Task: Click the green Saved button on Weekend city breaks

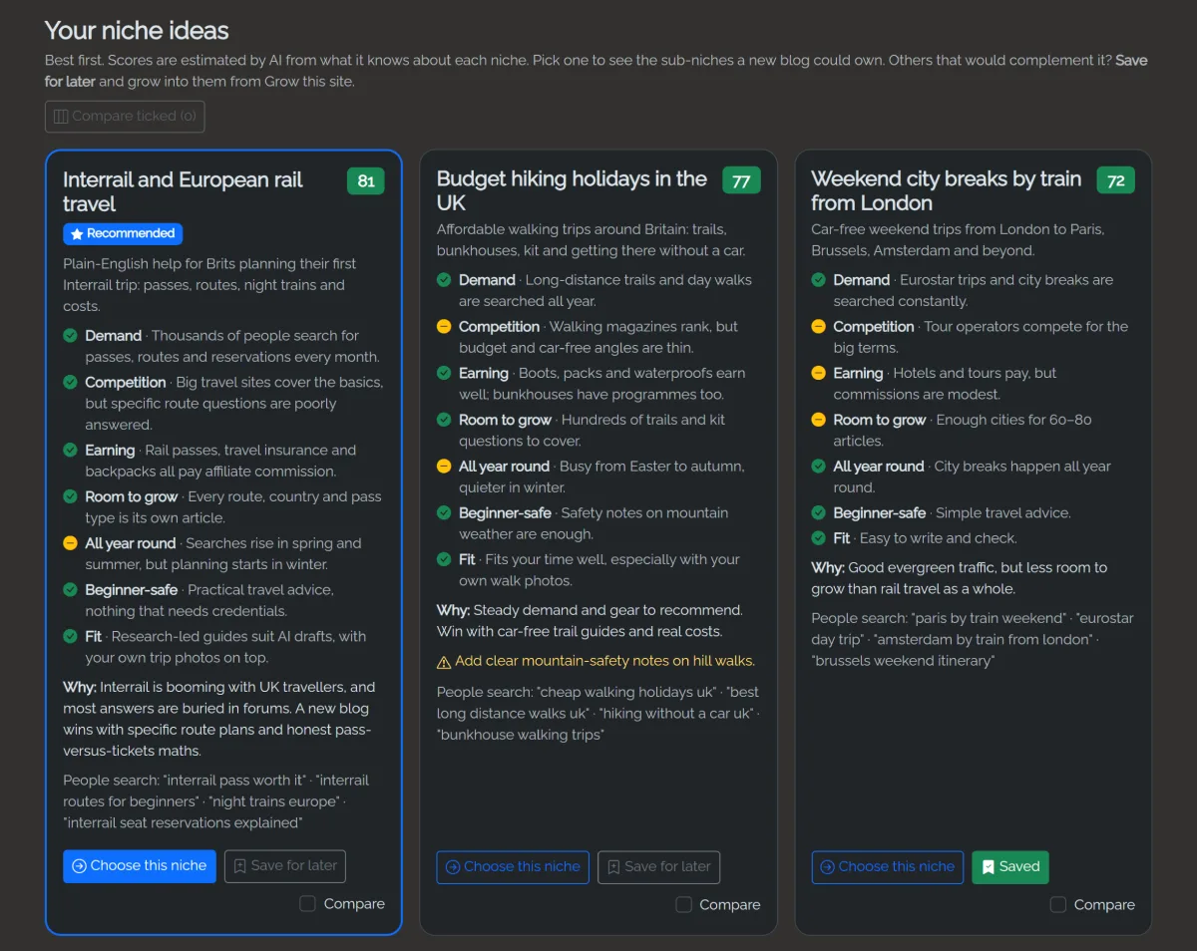Action: click(1010, 866)
